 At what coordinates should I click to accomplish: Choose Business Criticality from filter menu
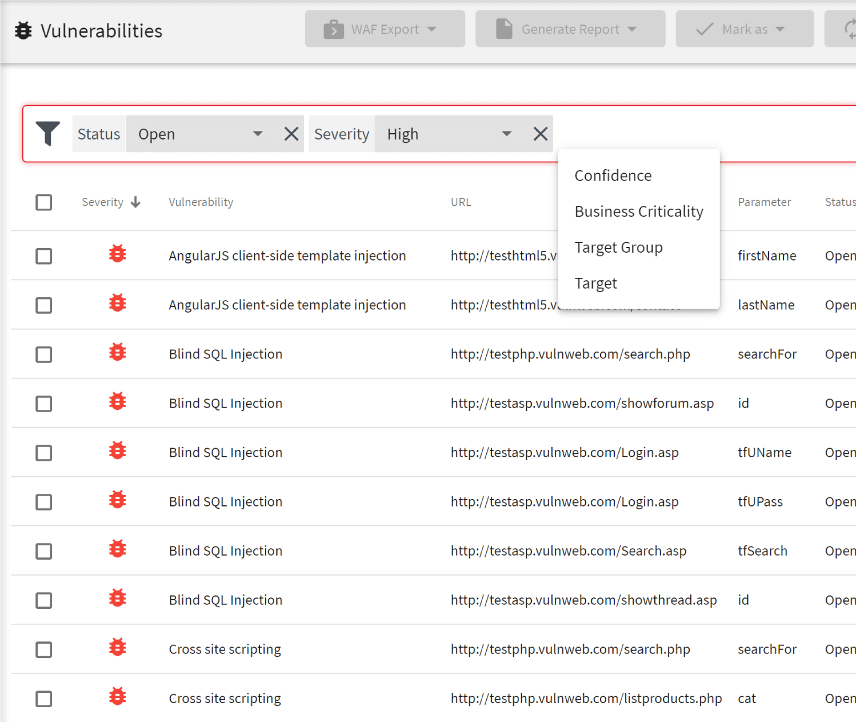click(x=638, y=212)
